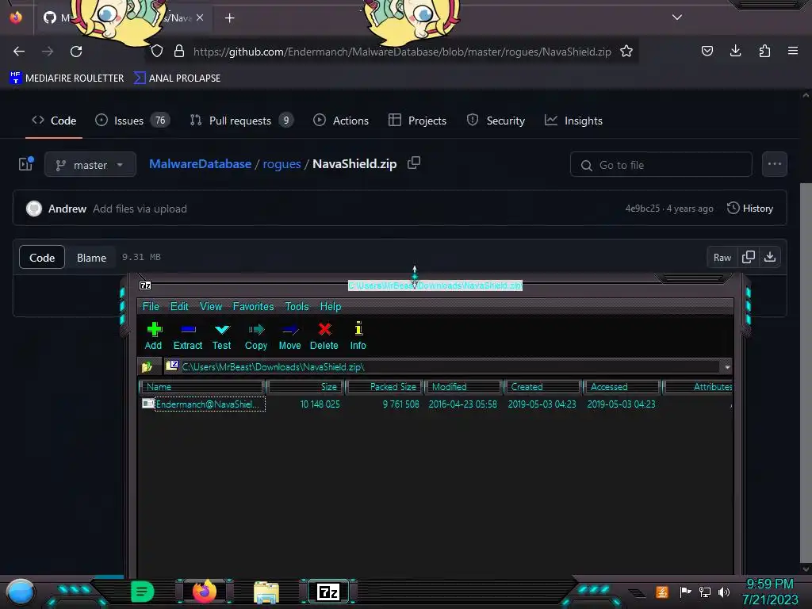Open the file History link
The width and height of the screenshot is (812, 609).
coord(750,209)
